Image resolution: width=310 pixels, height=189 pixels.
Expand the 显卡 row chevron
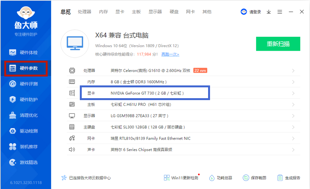point(293,93)
